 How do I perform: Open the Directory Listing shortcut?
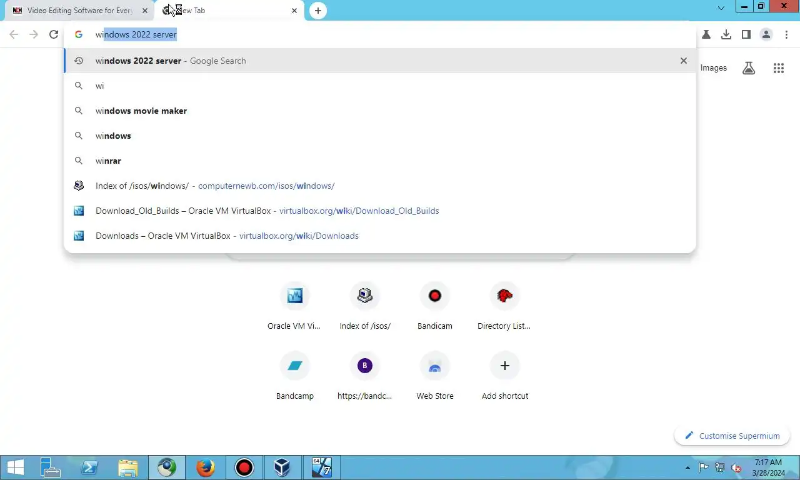(x=505, y=306)
